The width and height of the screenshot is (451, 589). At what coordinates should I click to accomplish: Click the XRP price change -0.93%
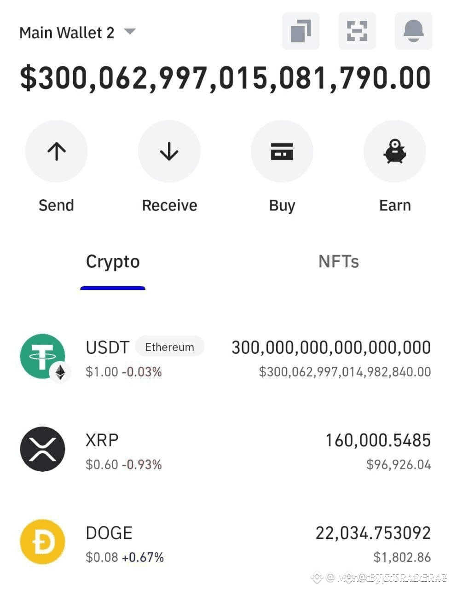pos(142,464)
